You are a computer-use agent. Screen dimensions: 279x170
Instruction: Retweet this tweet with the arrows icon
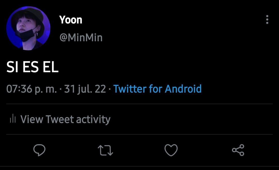tap(105, 150)
